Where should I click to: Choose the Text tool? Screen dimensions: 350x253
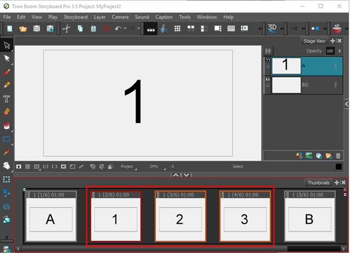coord(7,99)
